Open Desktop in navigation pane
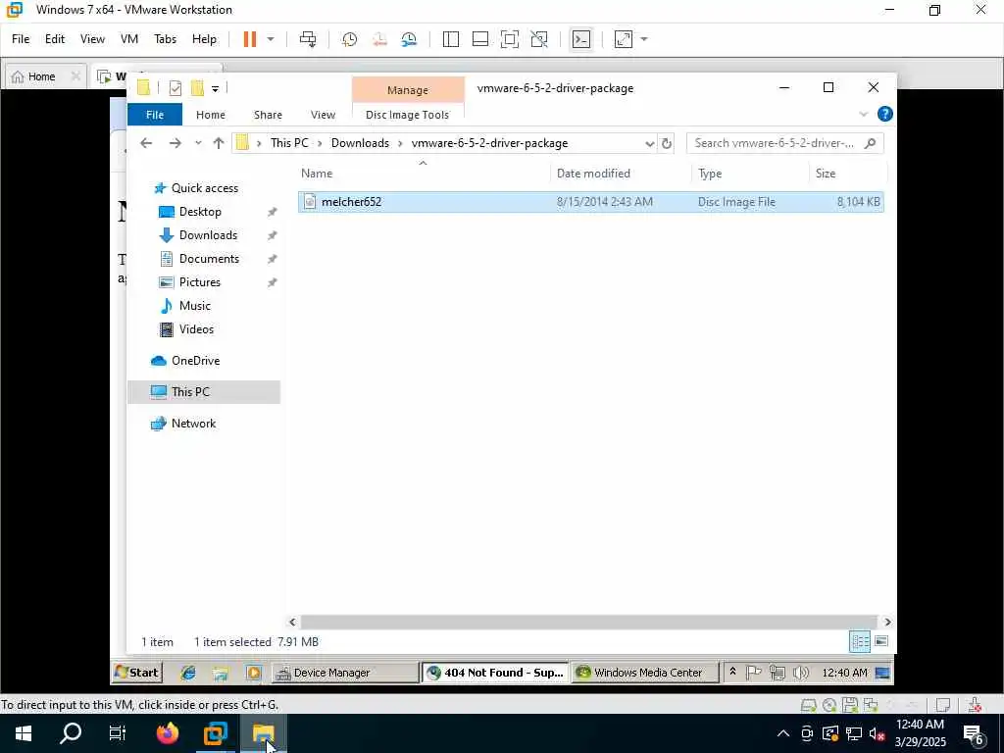 pos(200,212)
